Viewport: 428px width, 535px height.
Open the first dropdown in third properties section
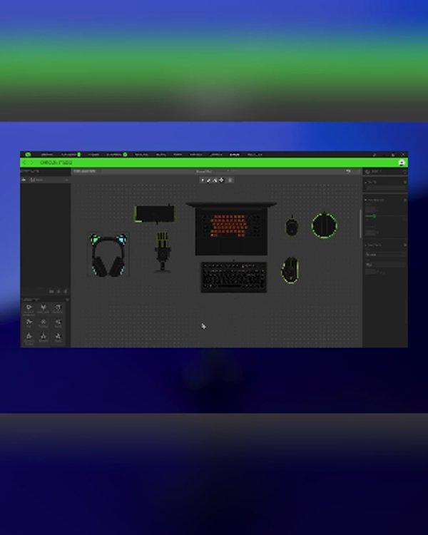(x=386, y=254)
